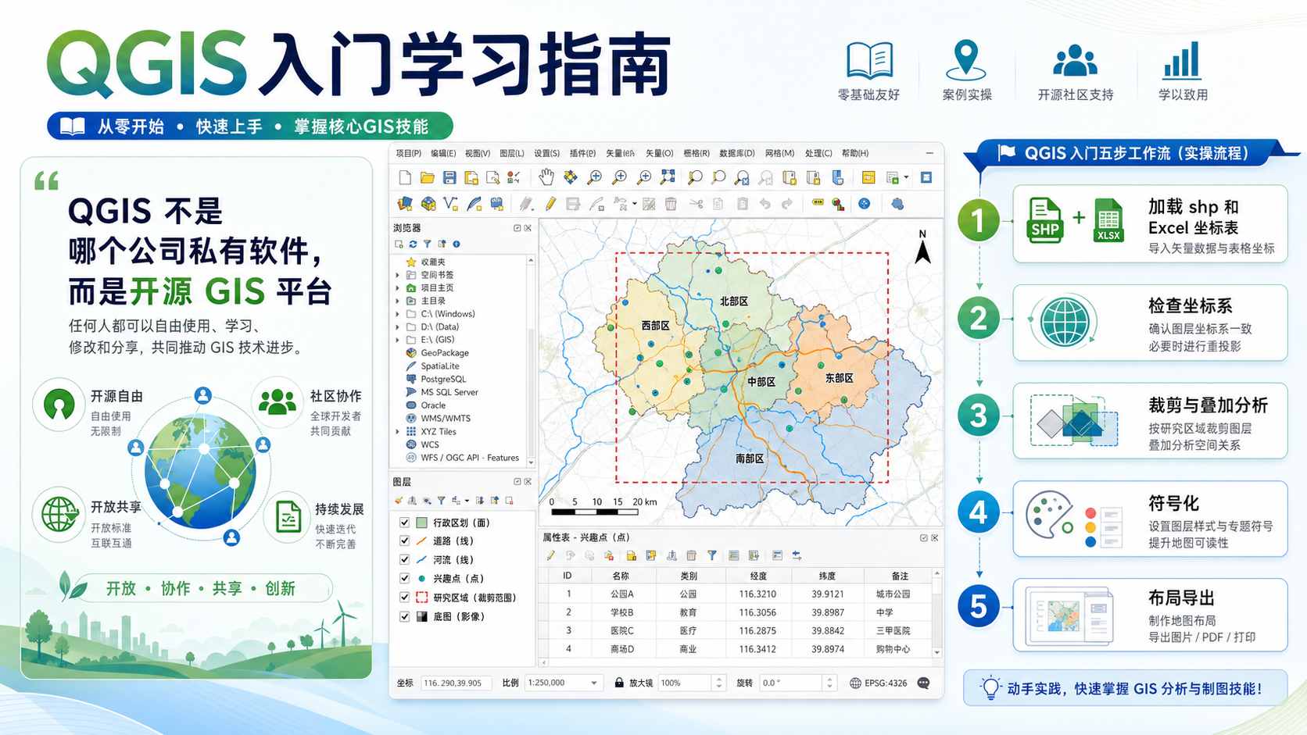The image size is (1307, 735).
Task: Open the 图层(L) menu
Action: [x=511, y=153]
